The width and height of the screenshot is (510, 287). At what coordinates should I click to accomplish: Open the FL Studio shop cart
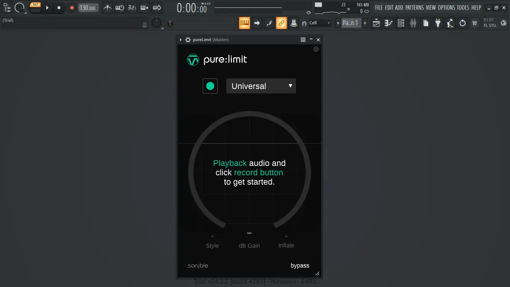click(x=475, y=23)
